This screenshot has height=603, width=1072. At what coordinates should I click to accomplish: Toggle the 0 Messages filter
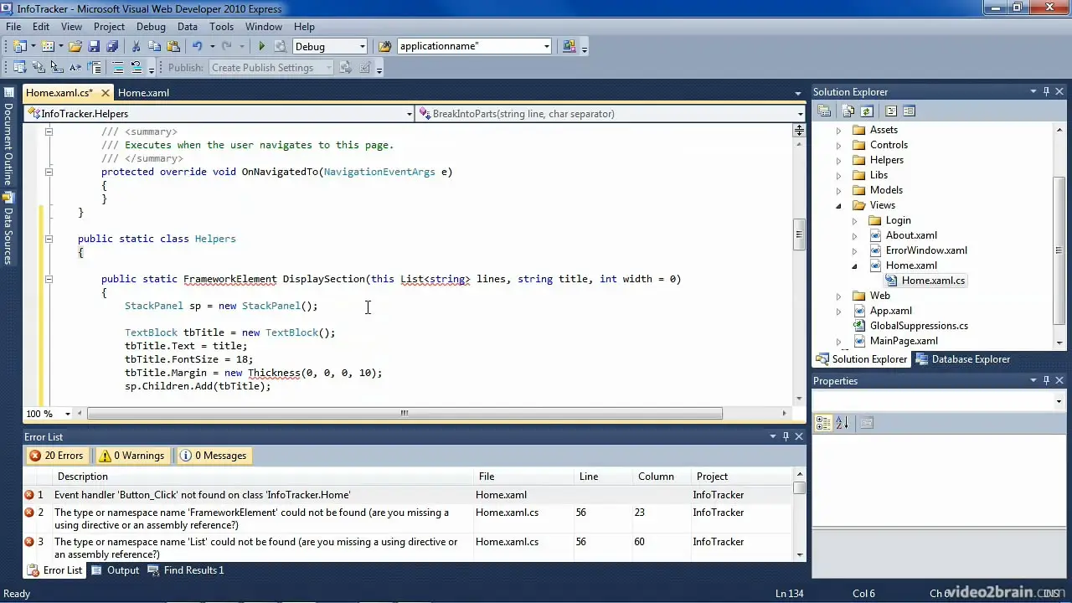[214, 456]
